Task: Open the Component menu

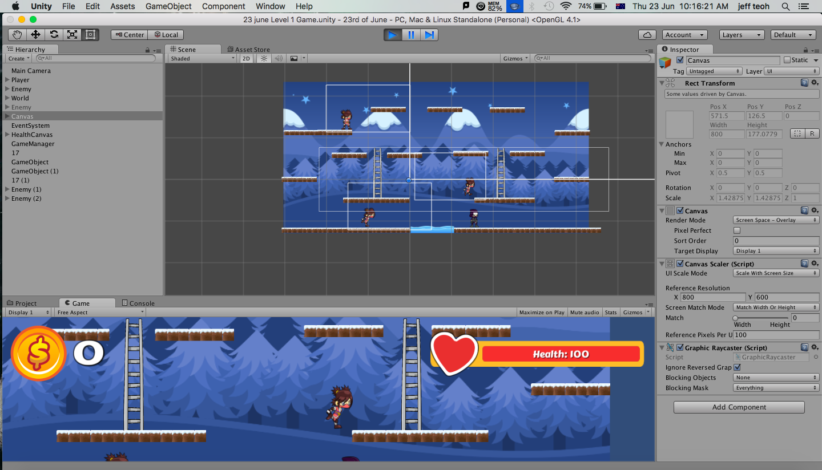Action: click(223, 6)
